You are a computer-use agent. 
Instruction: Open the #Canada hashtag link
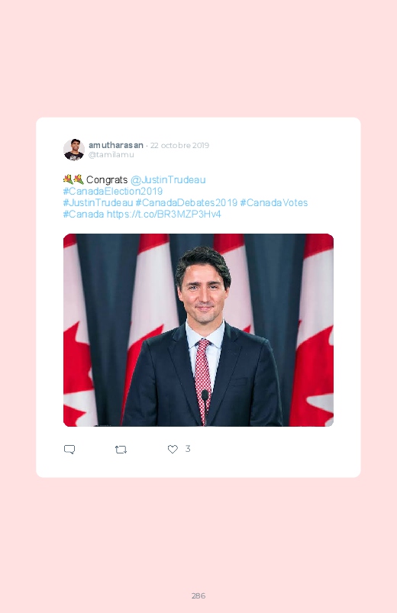[84, 215]
